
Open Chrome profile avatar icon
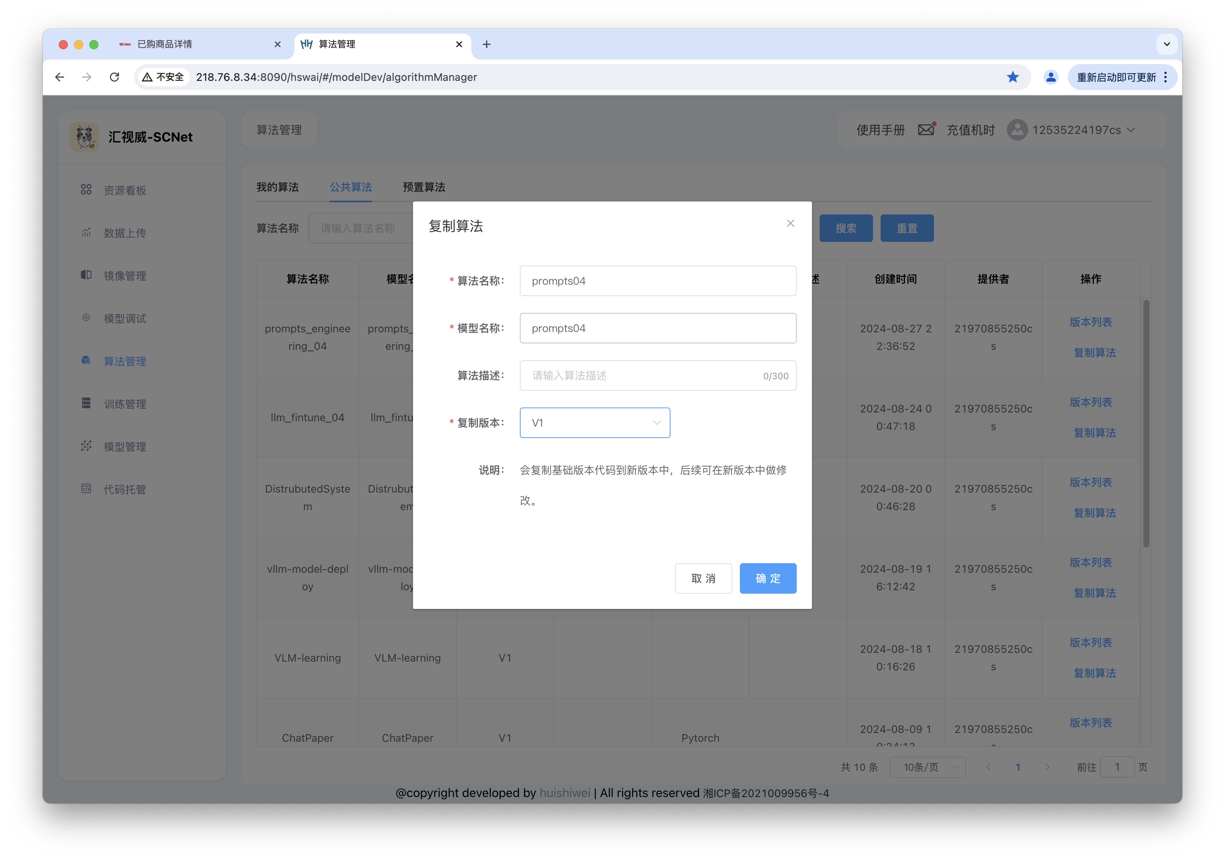pyautogui.click(x=1051, y=77)
